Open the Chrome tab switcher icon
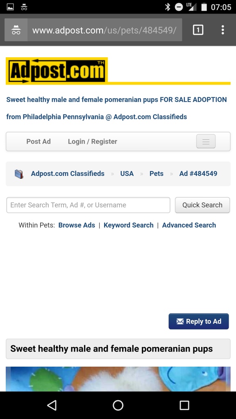This screenshot has width=236, height=419. tap(198, 30)
